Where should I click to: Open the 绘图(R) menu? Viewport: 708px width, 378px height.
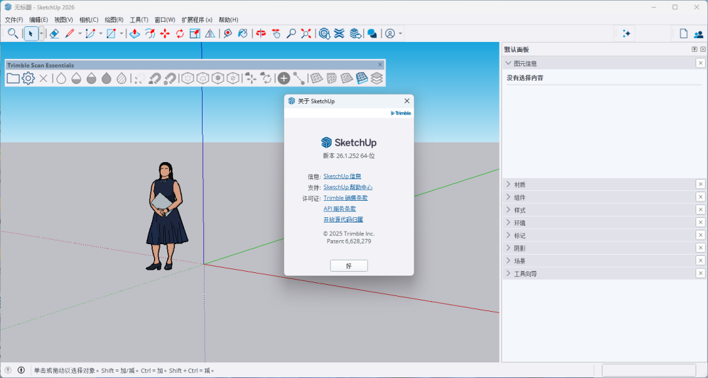[x=114, y=20]
